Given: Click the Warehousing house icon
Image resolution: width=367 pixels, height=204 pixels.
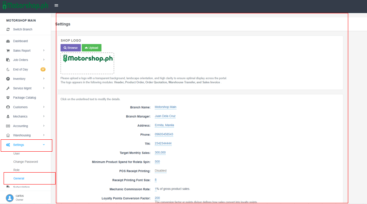Looking at the screenshot, I should click(x=8, y=135).
